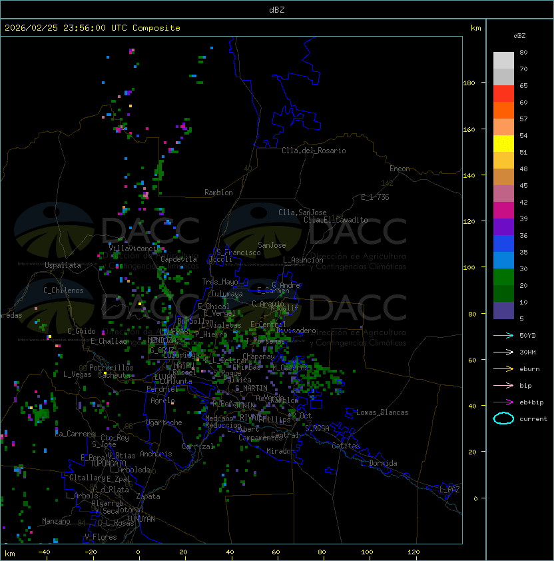Image resolution: width=554 pixels, height=561 pixels.
Task: Click the yellow eburn arrow icon
Action: (x=503, y=368)
